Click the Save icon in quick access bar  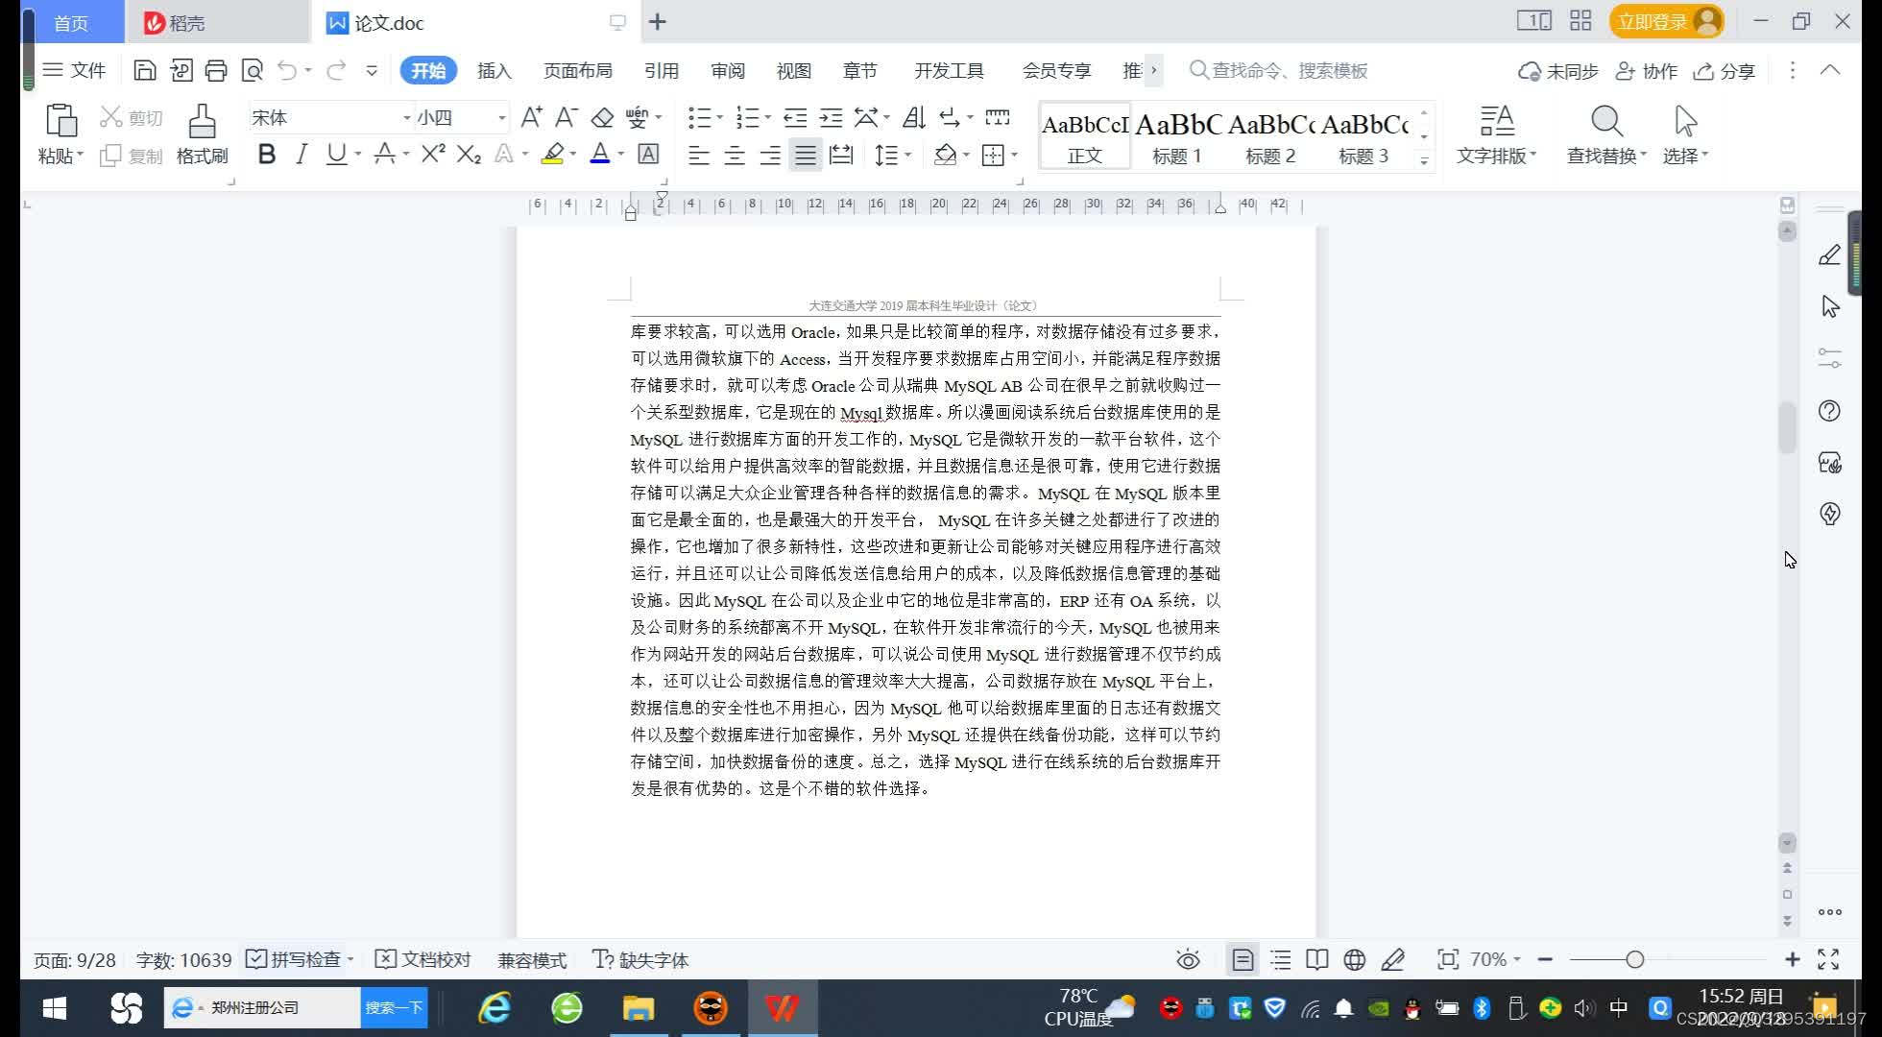point(144,70)
